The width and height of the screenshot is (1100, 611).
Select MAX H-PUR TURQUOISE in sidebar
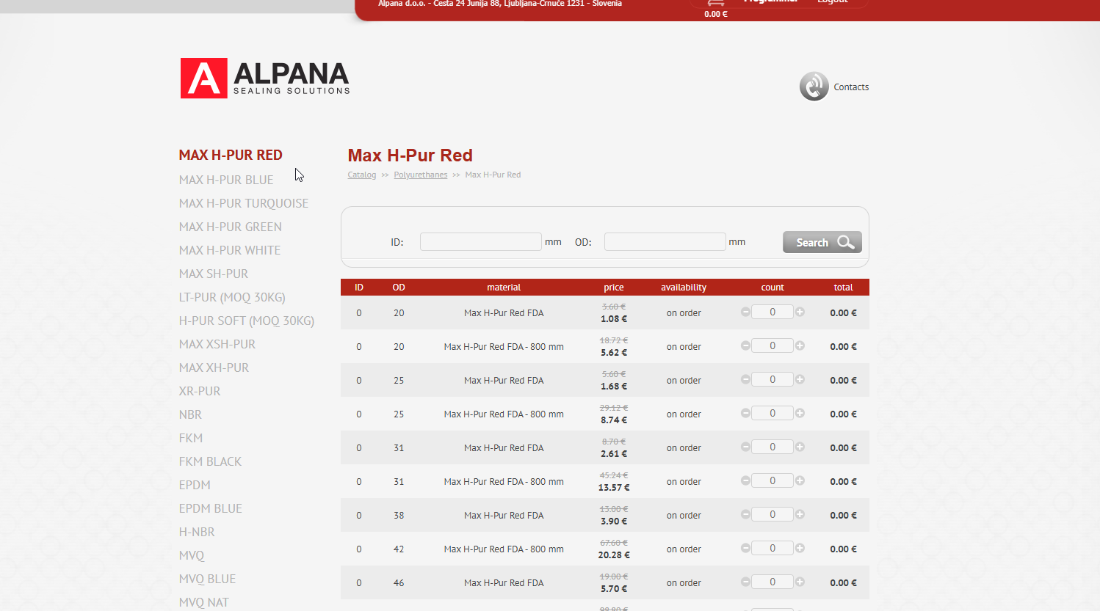tap(244, 203)
